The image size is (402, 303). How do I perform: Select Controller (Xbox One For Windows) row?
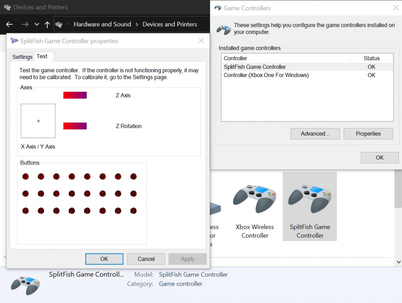pyautogui.click(x=266, y=75)
